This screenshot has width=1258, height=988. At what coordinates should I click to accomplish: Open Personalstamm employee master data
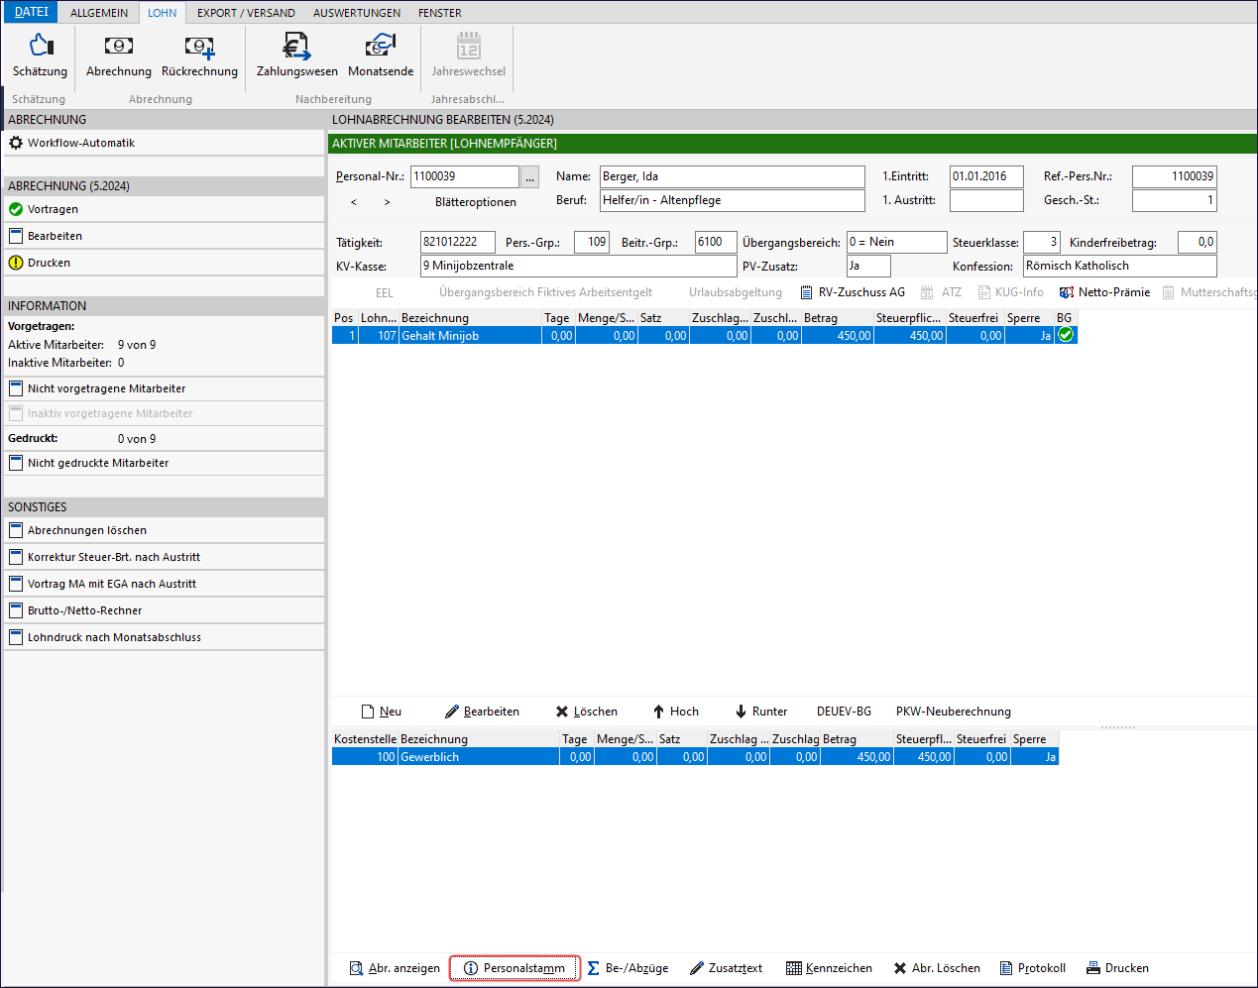[515, 968]
